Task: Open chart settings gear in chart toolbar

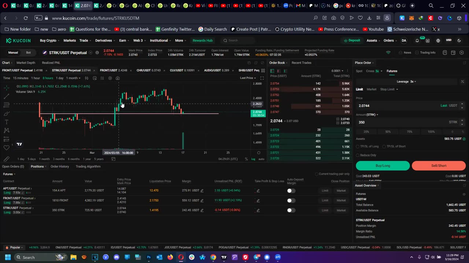Action: tap(110, 78)
